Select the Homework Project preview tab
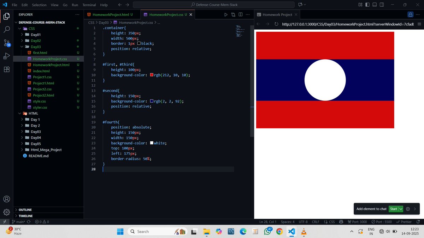The height and width of the screenshot is (238, 424). [x=277, y=15]
